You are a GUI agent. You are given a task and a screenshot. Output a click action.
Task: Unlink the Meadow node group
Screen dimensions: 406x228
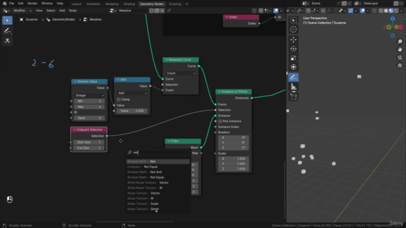point(162,11)
